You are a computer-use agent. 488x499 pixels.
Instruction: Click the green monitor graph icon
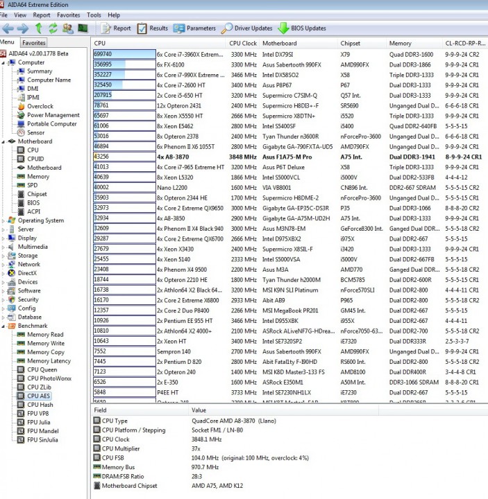click(x=83, y=28)
